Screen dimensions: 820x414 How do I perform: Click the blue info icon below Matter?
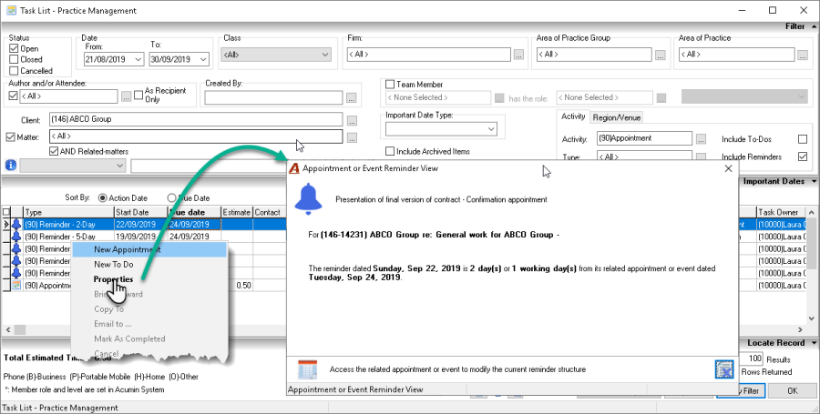point(10,166)
